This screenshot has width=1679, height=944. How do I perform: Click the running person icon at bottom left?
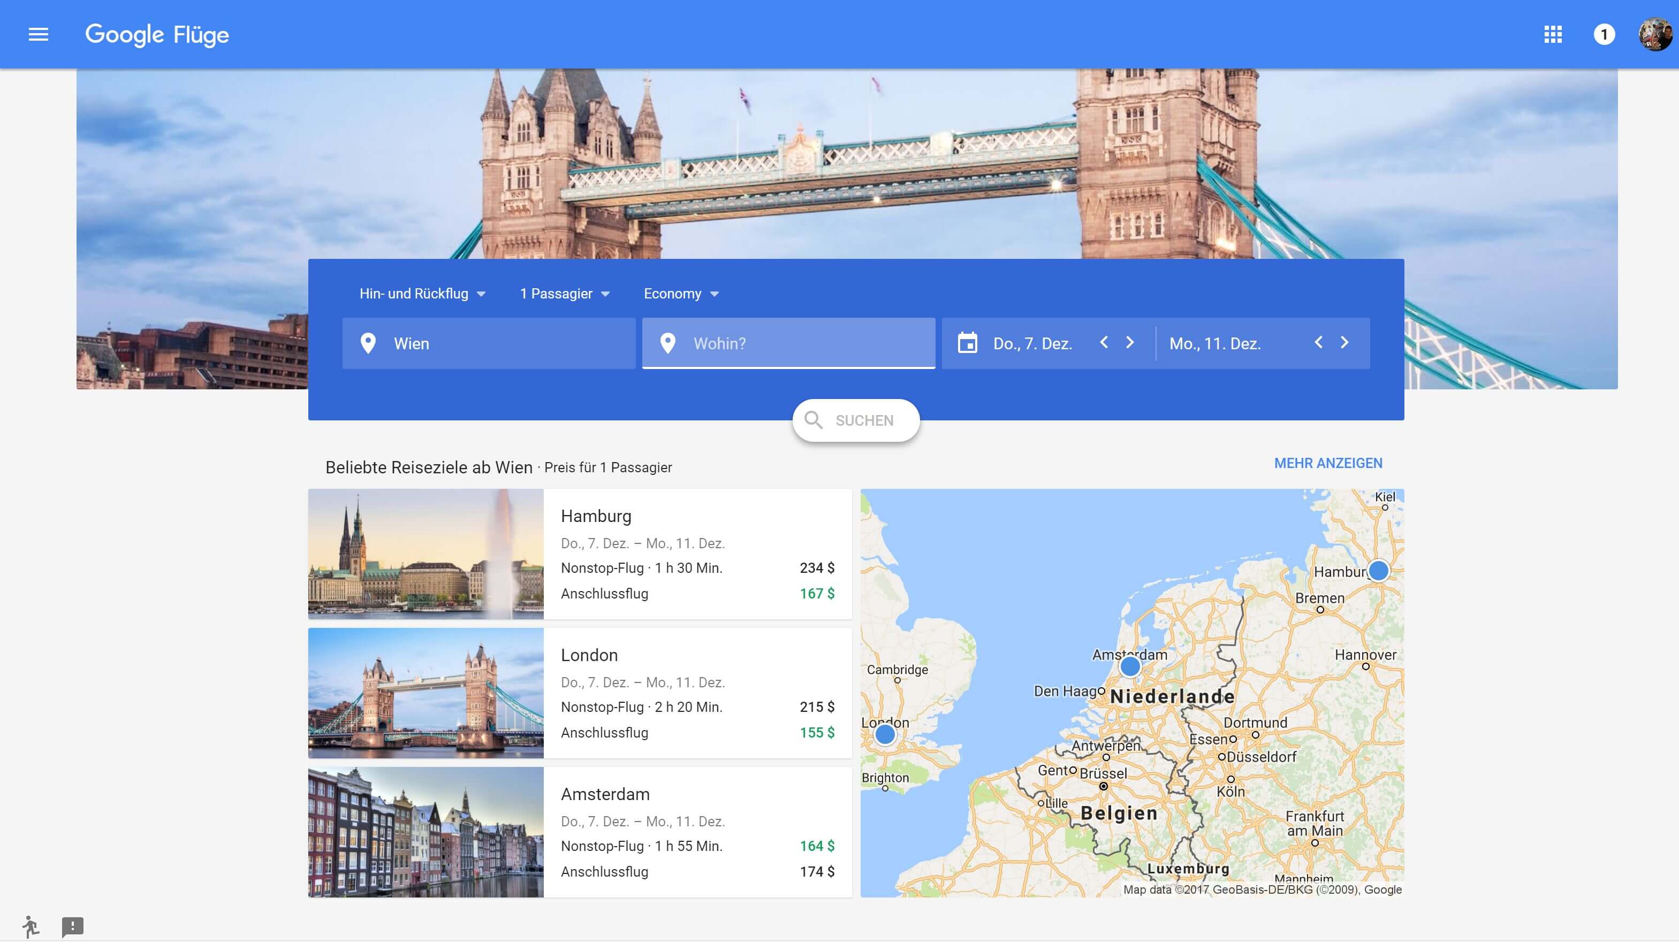tap(30, 926)
